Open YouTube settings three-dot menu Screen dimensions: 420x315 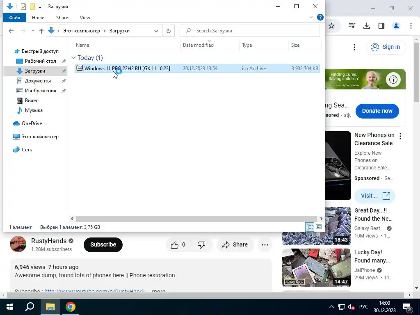pos(354,47)
